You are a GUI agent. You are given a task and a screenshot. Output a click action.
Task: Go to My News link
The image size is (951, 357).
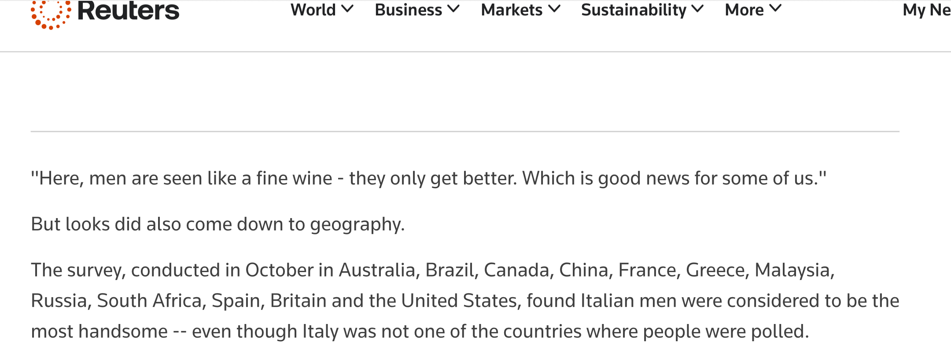tap(926, 10)
